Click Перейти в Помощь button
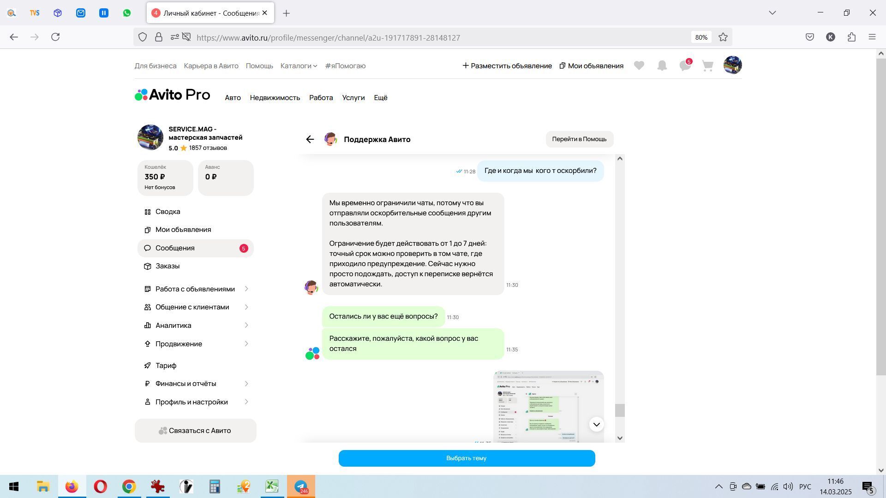 click(x=580, y=139)
